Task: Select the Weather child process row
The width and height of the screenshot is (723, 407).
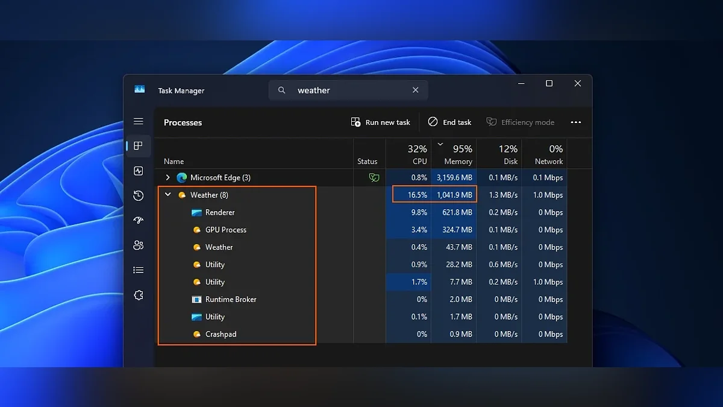Action: (x=361, y=247)
